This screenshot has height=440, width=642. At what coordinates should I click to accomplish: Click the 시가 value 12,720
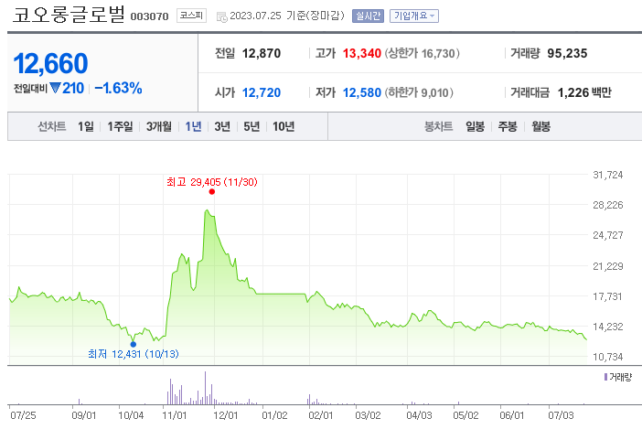coord(262,92)
